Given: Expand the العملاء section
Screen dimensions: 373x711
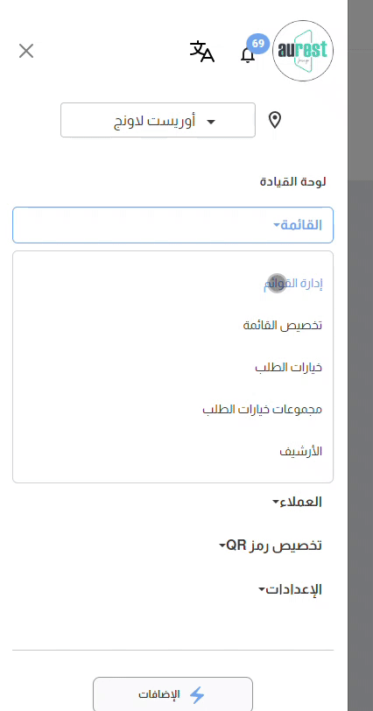Looking at the screenshot, I should (297, 502).
